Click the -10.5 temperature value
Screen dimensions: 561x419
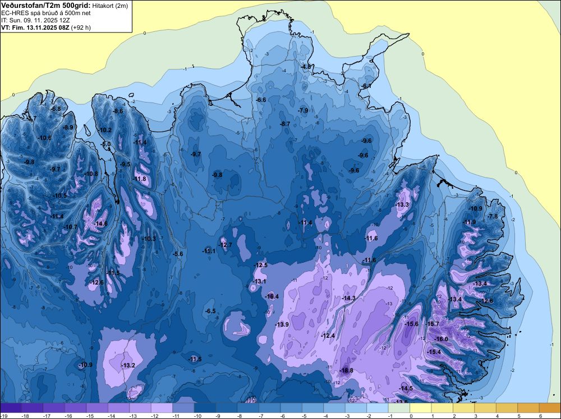tap(59, 195)
